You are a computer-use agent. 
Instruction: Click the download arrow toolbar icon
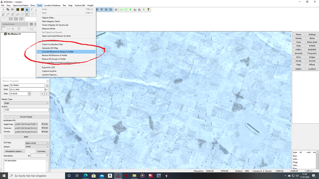pyautogui.click(x=27, y=10)
